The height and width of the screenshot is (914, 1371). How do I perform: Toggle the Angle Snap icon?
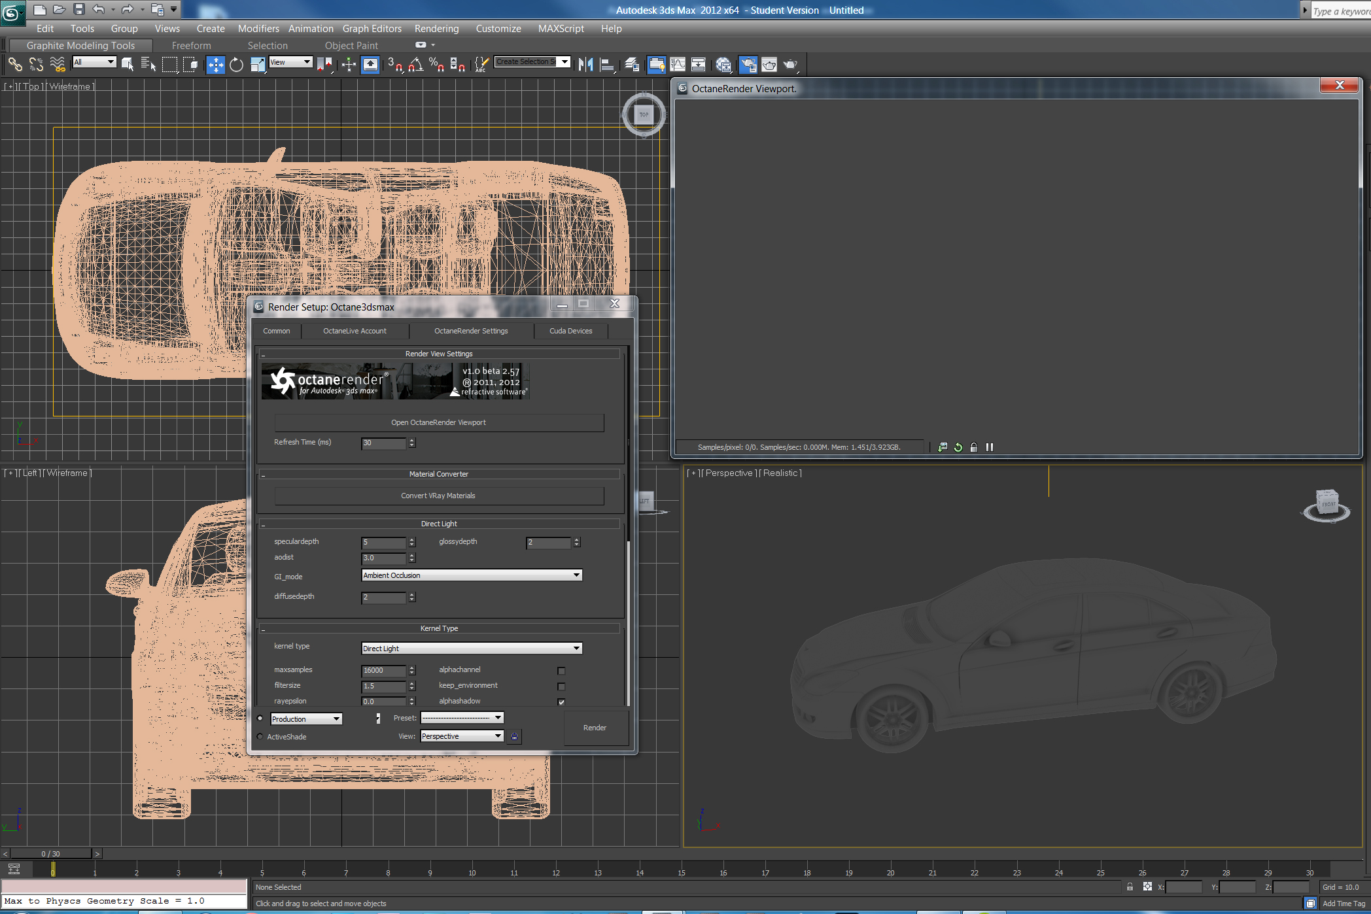(415, 65)
